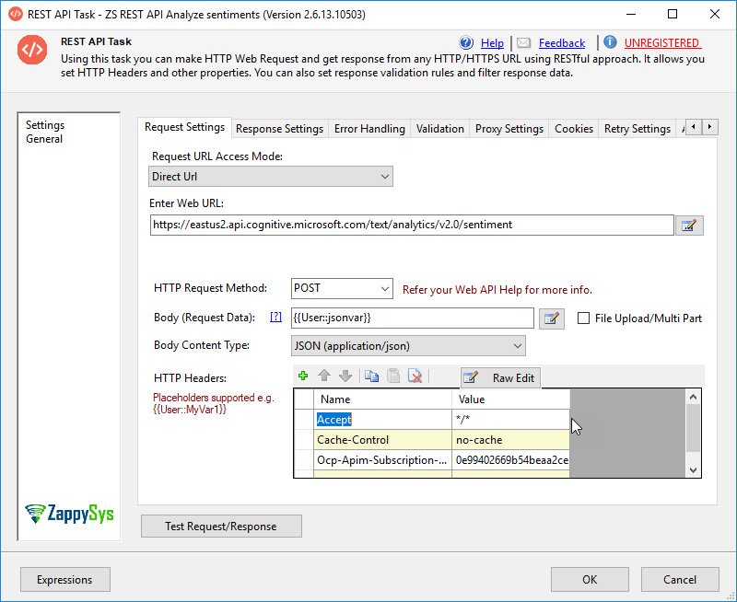This screenshot has width=737, height=602.
Task: Select Ocp-Apim-Subscription header name cell
Action: (382, 460)
